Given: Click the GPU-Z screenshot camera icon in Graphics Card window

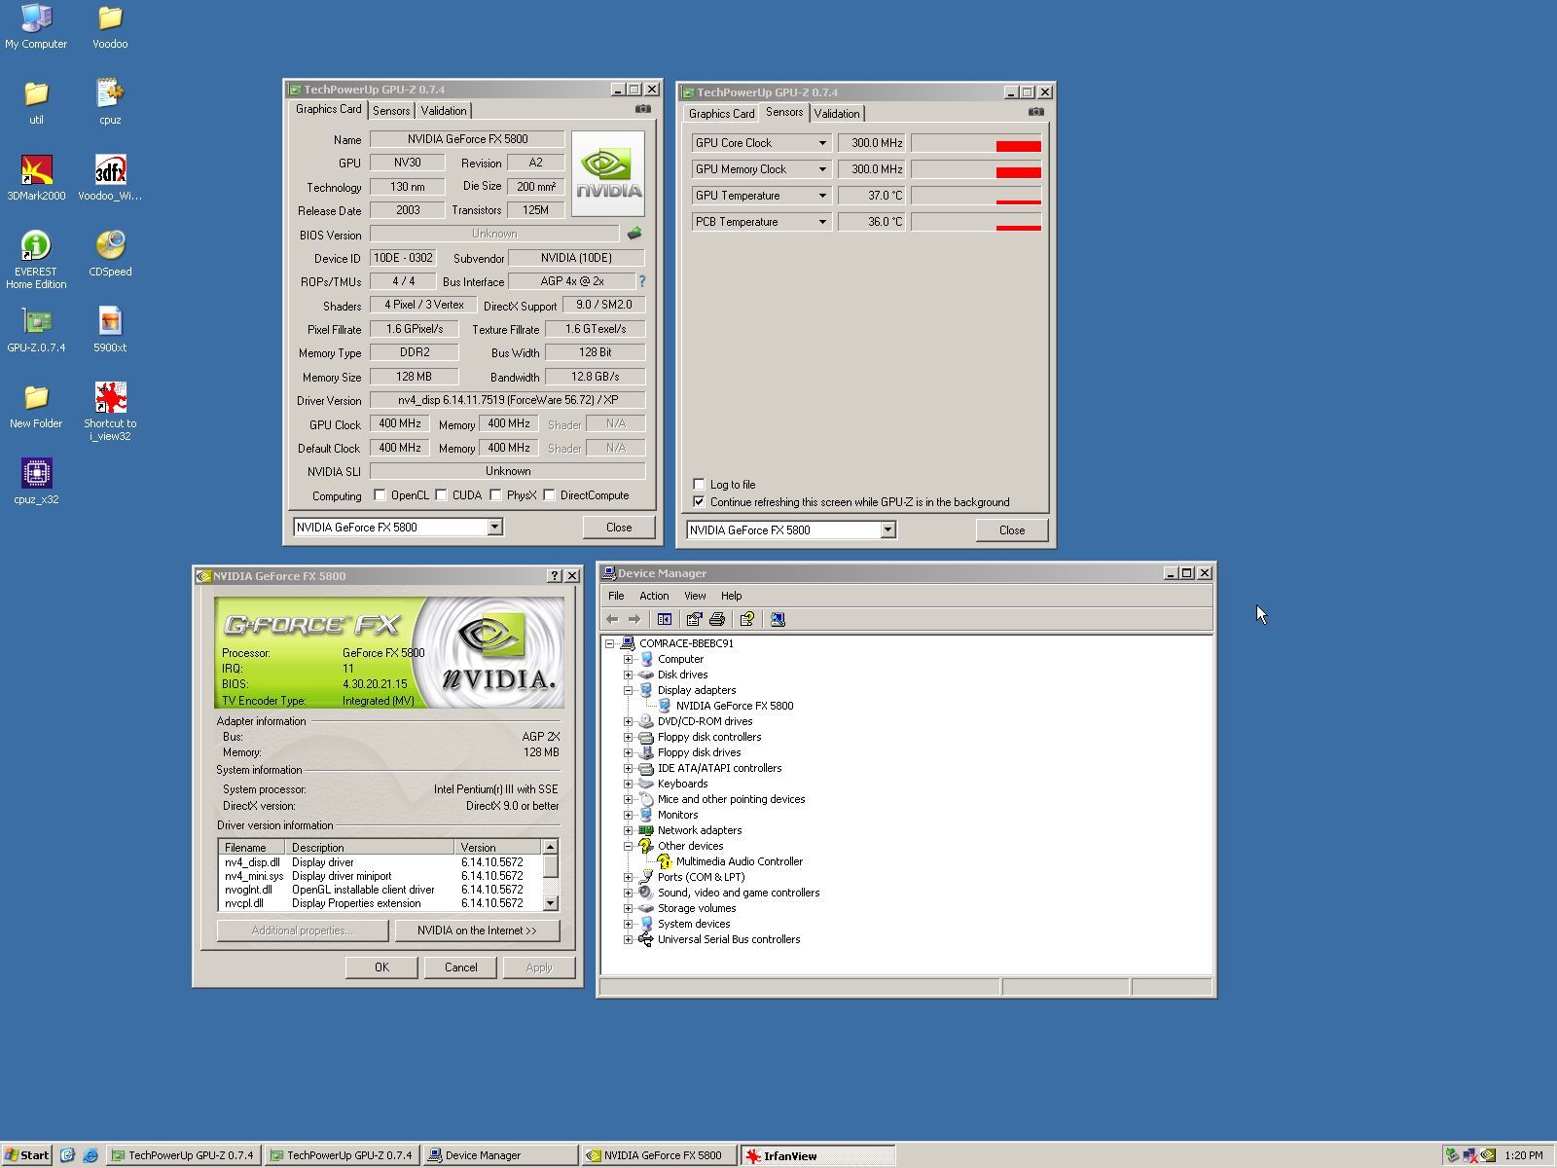Looking at the screenshot, I should 642,109.
